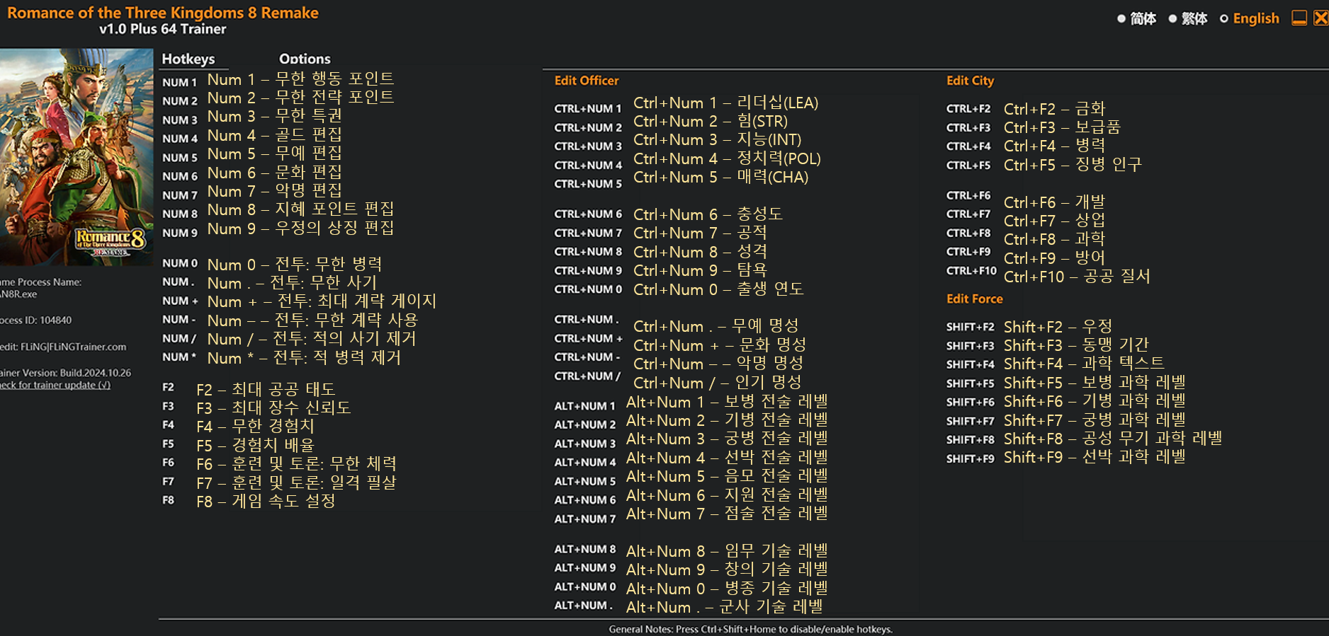The image size is (1329, 636).
Task: Select the Ctrl+F5 city option
Action: (1073, 165)
